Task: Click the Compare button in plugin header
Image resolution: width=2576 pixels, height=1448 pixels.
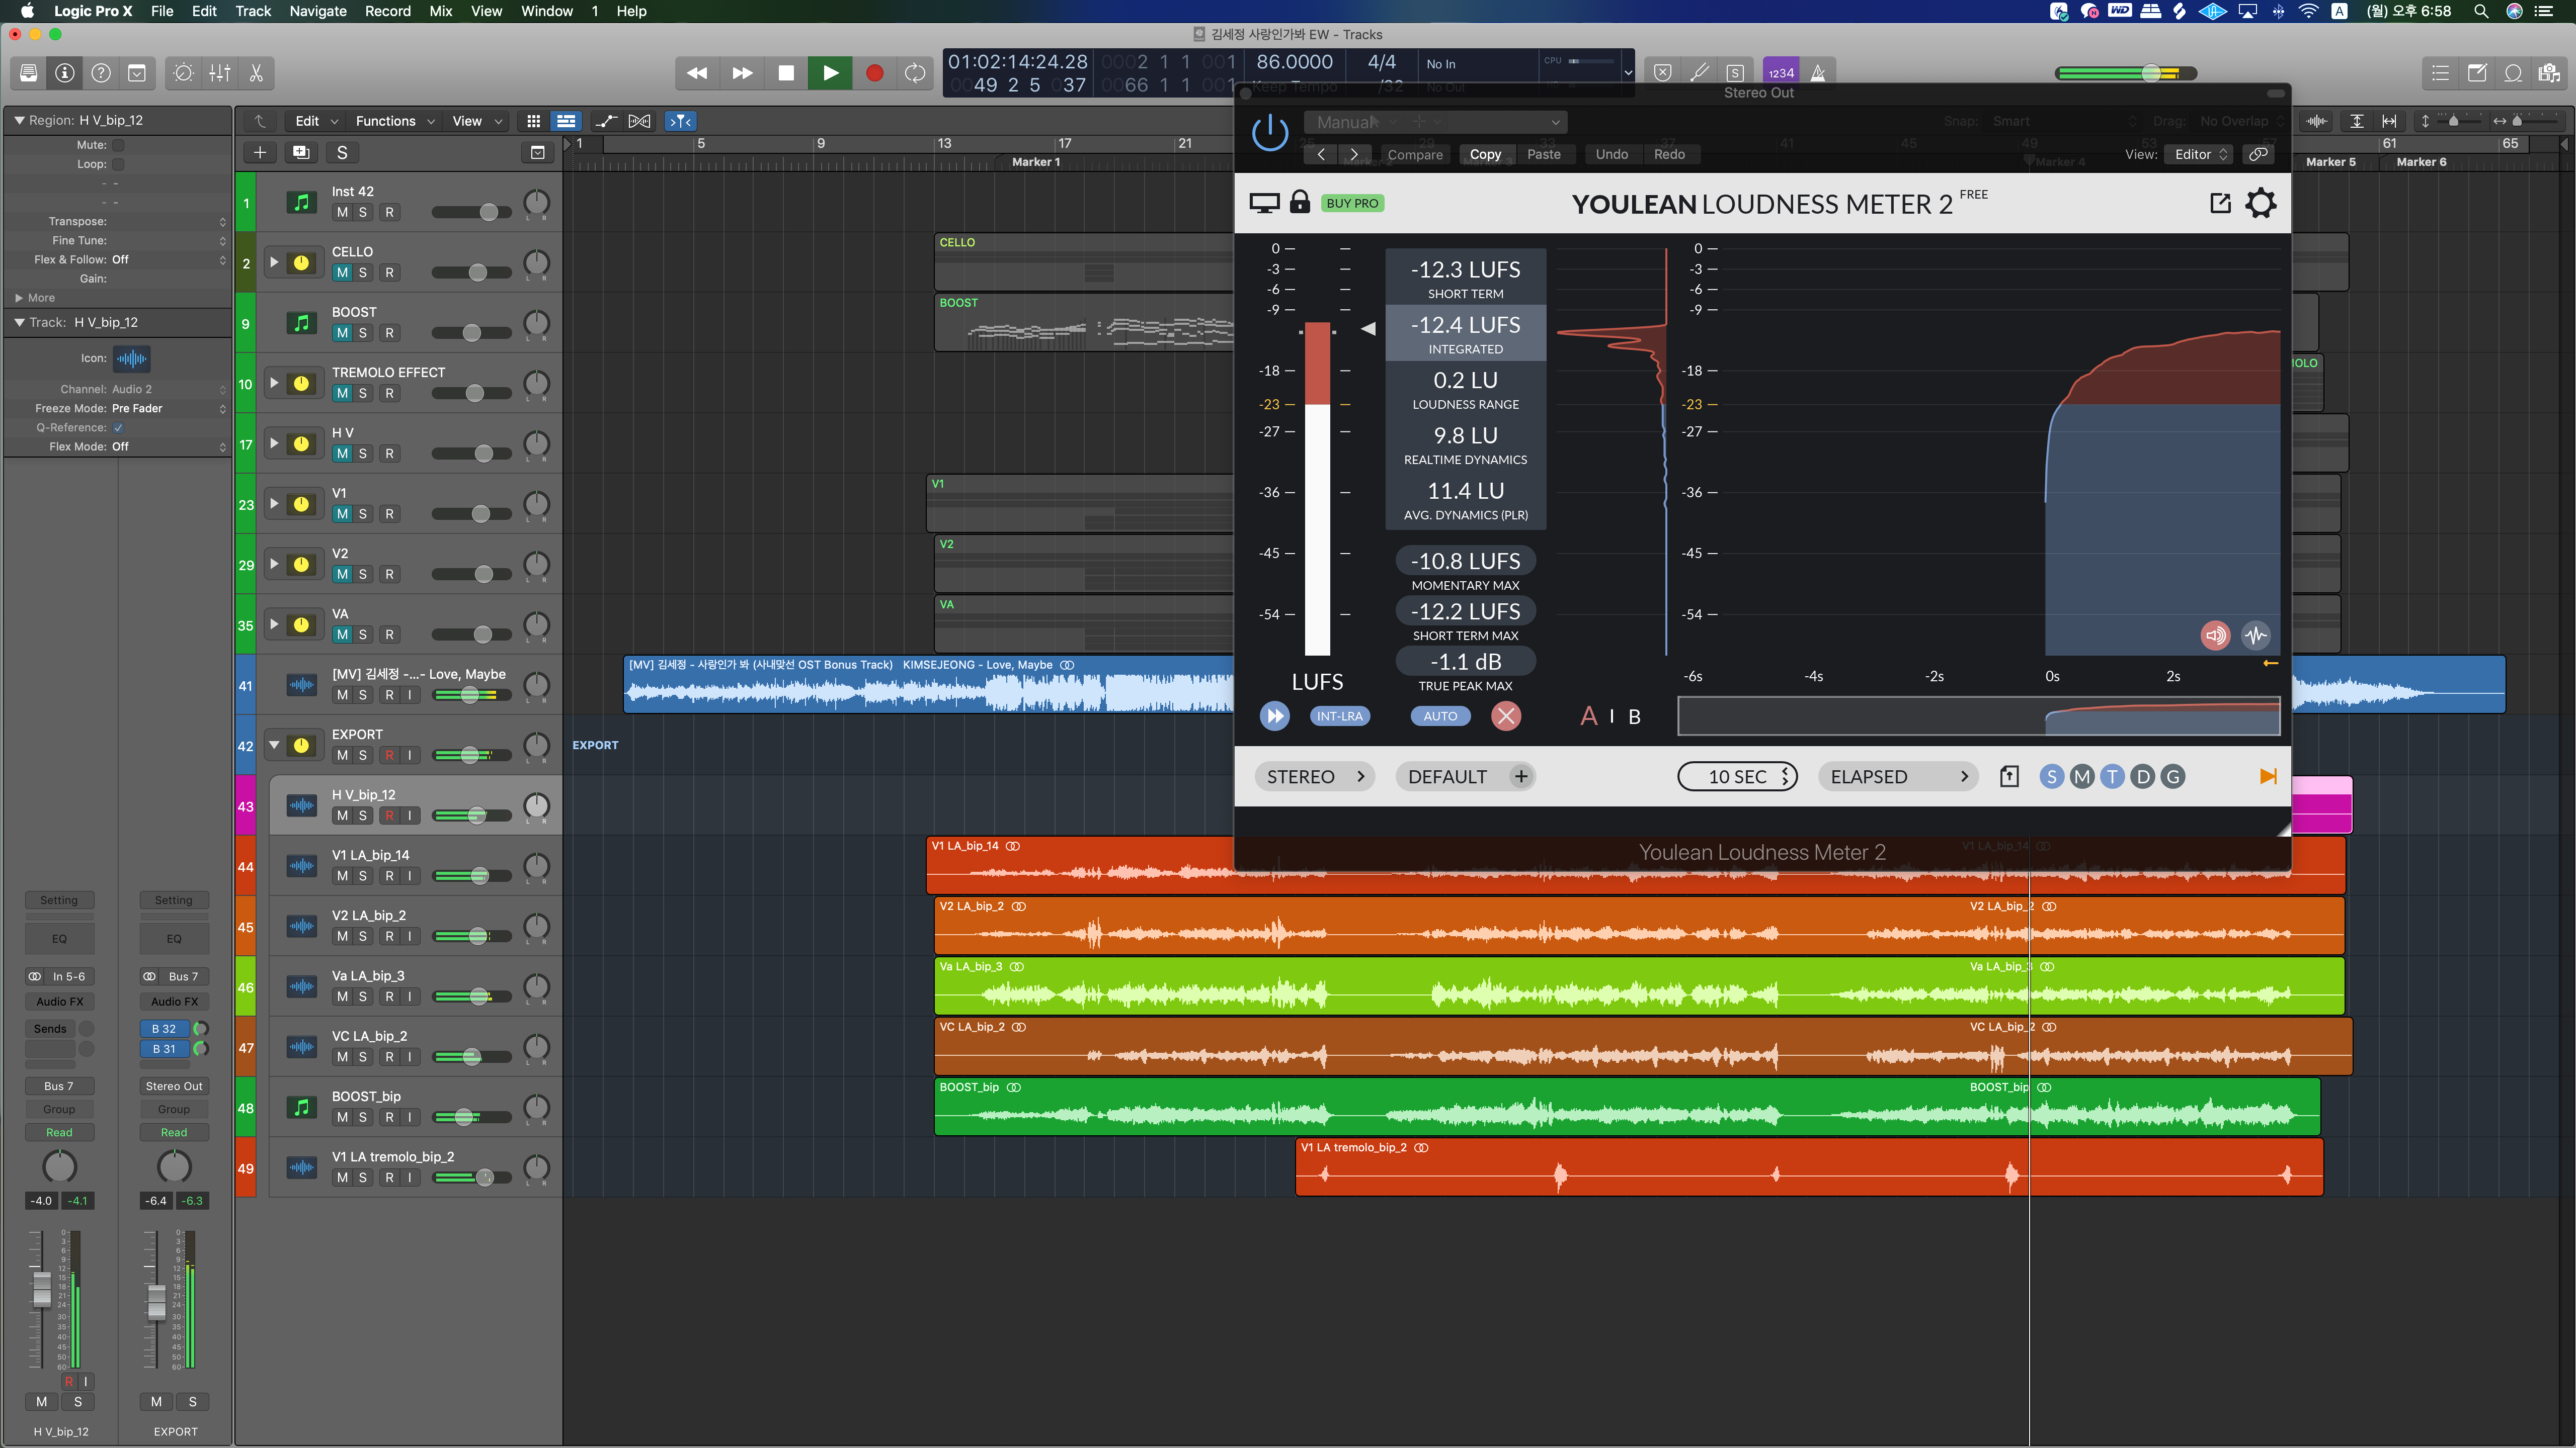Action: click(1414, 154)
